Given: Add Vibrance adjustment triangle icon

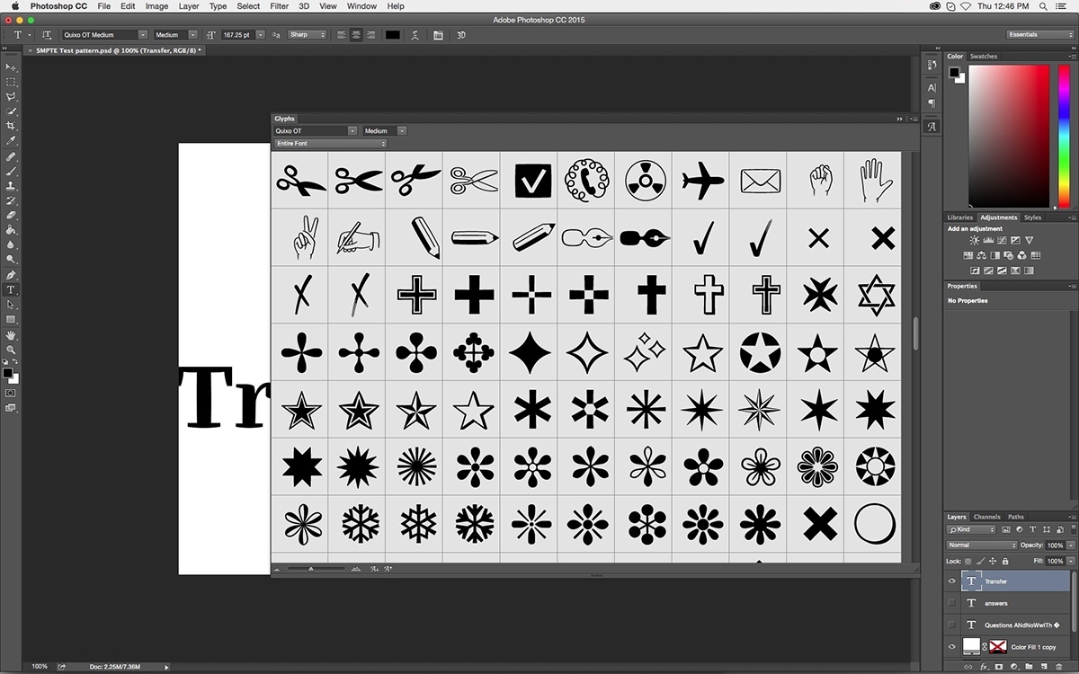Looking at the screenshot, I should 1030,241.
